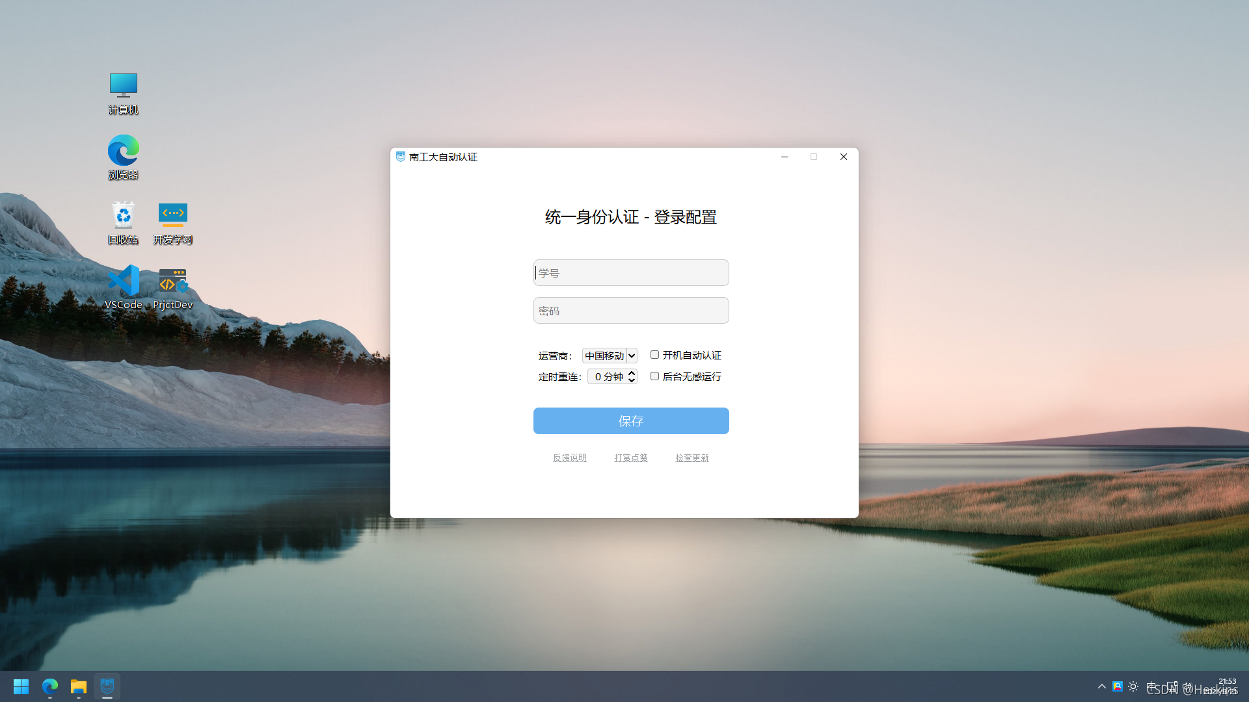Open the PrjctDev desktop shortcut
Image resolution: width=1249 pixels, height=702 pixels.
pos(172,287)
